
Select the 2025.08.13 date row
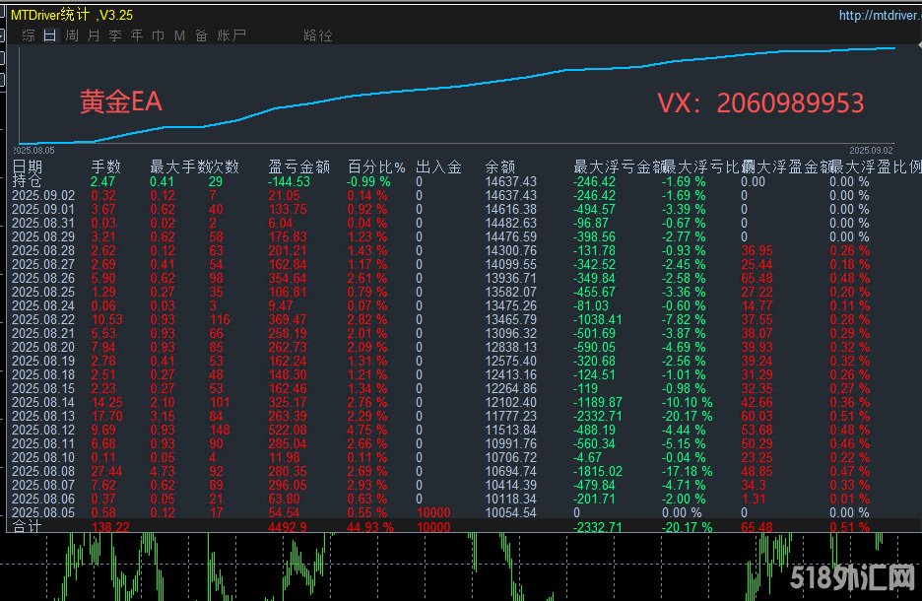pos(43,416)
